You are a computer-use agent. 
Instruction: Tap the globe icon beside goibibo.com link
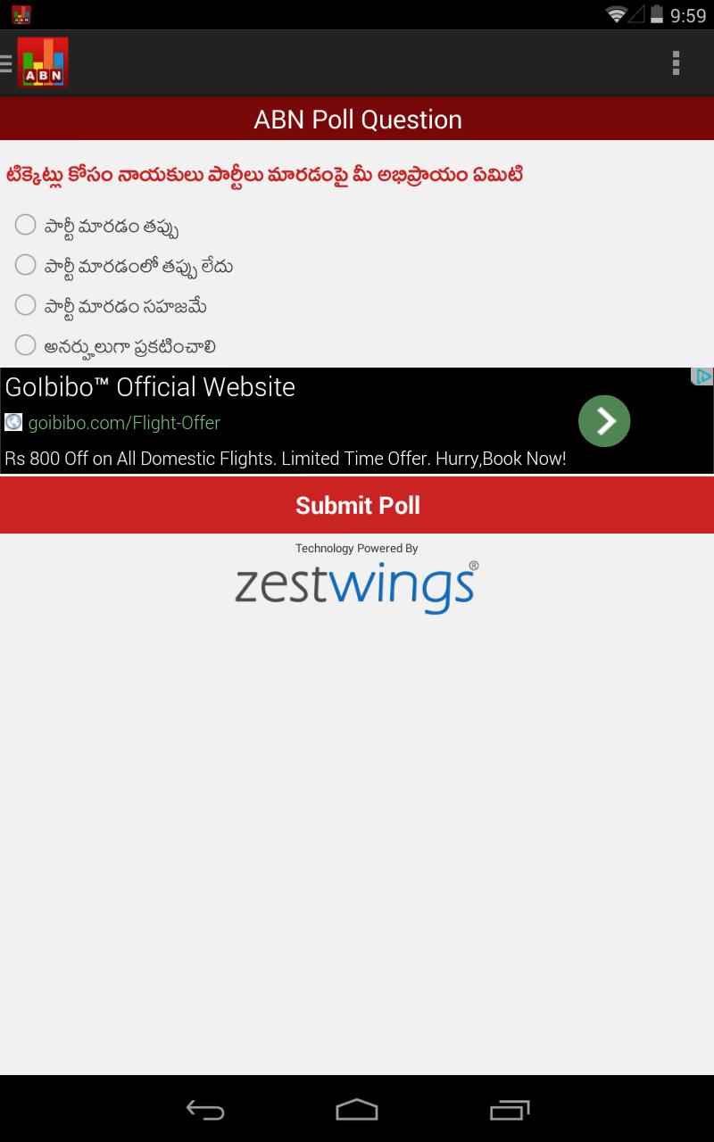(13, 422)
